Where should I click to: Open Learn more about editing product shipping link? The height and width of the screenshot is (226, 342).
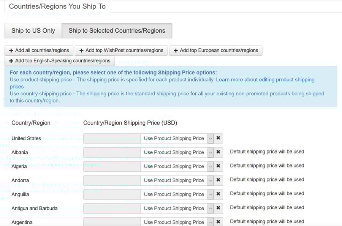265,80
